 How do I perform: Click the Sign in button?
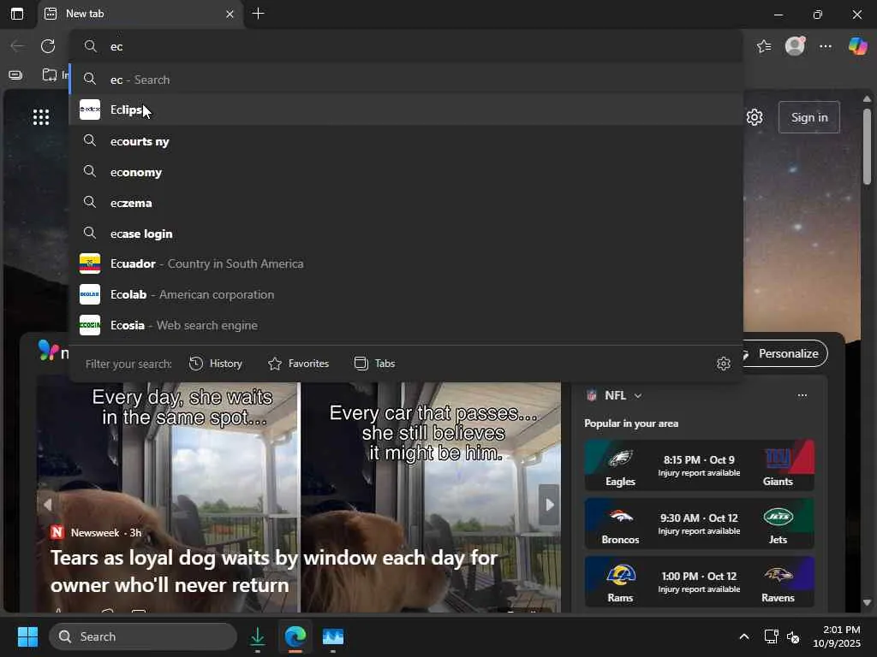pyautogui.click(x=808, y=117)
